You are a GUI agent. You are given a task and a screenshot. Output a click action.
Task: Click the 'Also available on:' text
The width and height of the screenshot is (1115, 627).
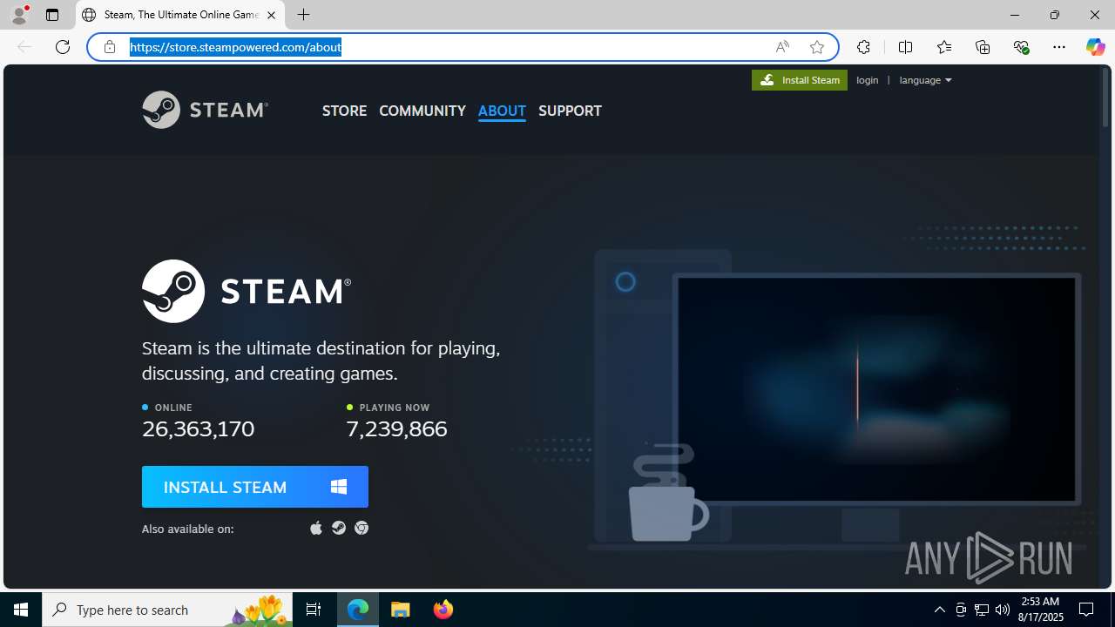(x=188, y=529)
